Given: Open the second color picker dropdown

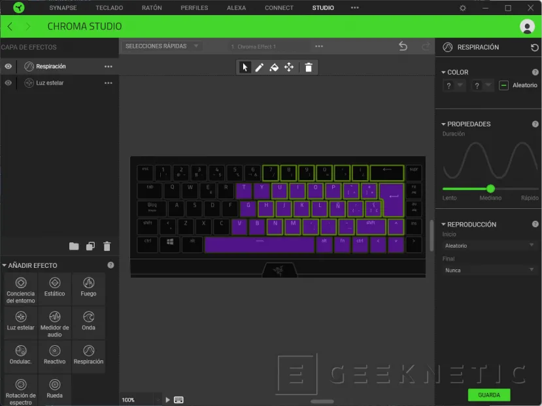Looking at the screenshot, I should pyautogui.click(x=483, y=85).
